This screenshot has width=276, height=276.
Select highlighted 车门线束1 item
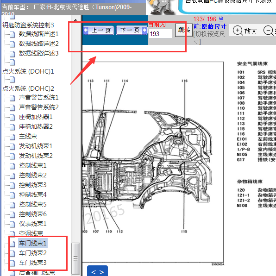[x=32, y=243]
